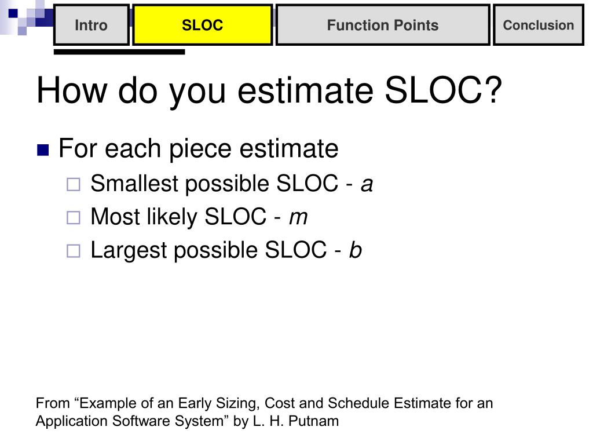Screen dimensions: 593x445
Task: Open the Intro section tab
Action: tap(91, 25)
